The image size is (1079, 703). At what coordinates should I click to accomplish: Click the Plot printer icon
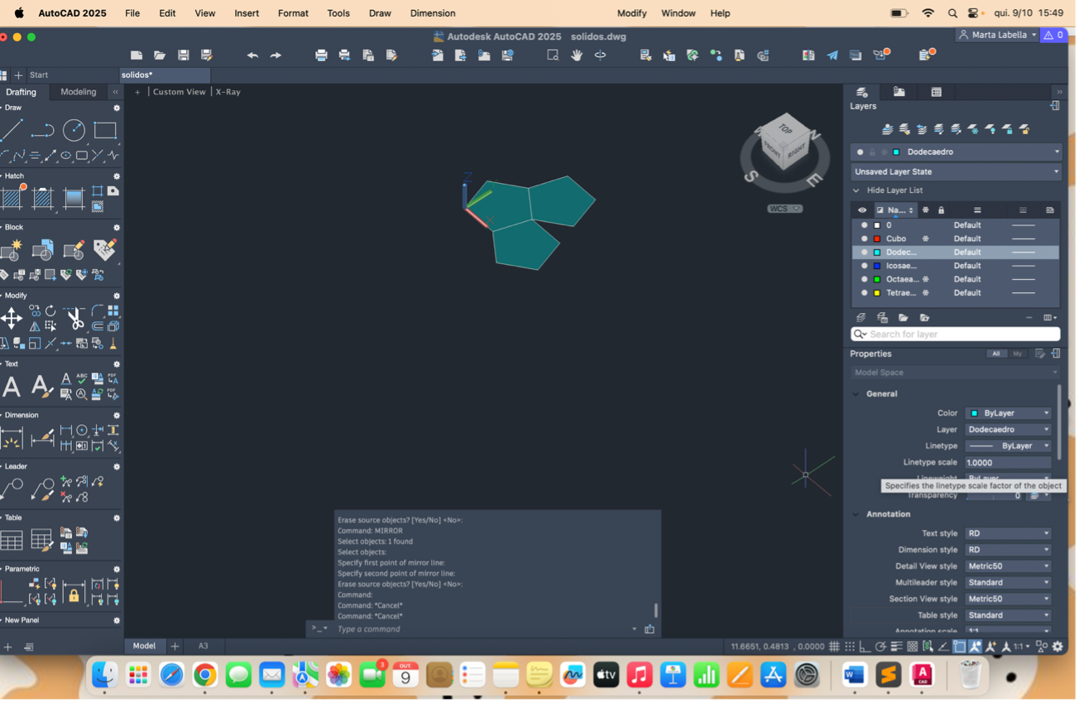[x=321, y=55]
